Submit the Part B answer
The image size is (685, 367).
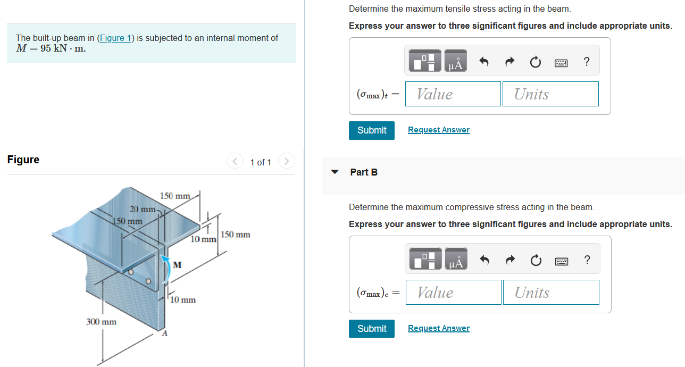[371, 328]
